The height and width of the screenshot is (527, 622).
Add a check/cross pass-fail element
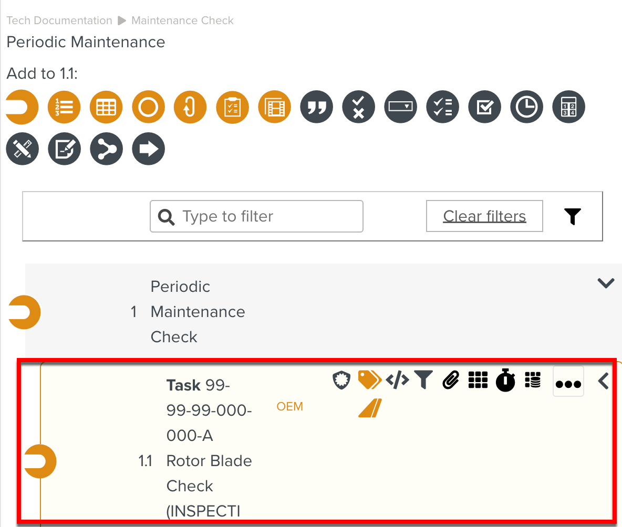[x=358, y=108]
